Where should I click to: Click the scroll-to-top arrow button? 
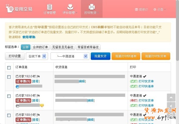(x=171, y=97)
